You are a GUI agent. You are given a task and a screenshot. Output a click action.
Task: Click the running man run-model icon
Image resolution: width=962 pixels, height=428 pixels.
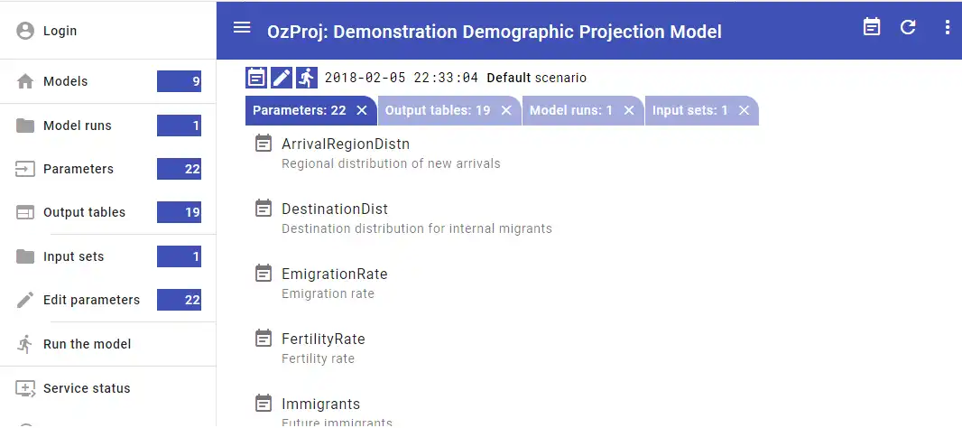(x=307, y=78)
